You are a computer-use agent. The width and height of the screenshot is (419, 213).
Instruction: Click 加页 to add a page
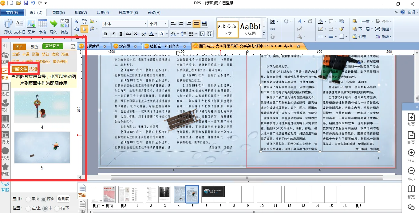tap(411, 119)
